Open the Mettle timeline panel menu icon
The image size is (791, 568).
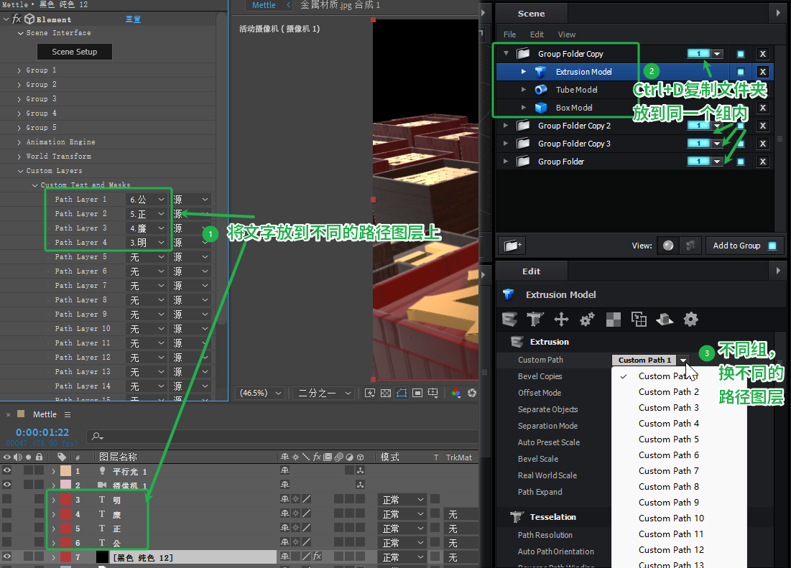67,414
